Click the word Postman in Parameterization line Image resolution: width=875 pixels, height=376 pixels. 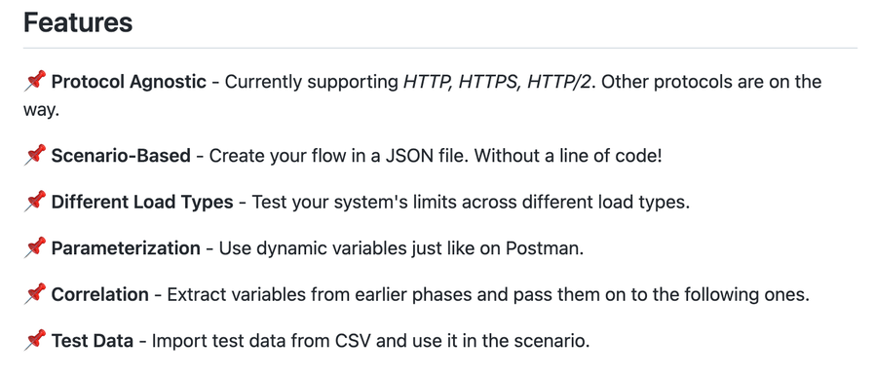click(x=544, y=247)
